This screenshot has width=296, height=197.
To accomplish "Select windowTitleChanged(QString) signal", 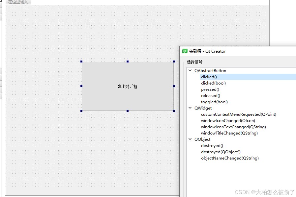I will 229,133.
